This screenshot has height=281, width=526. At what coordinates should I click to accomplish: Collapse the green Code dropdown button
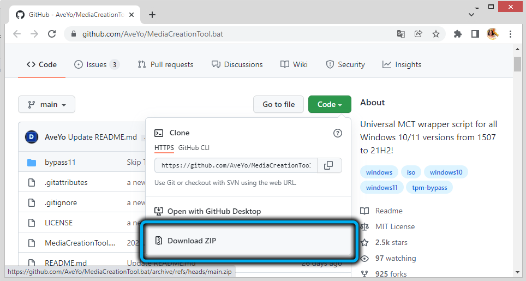330,104
